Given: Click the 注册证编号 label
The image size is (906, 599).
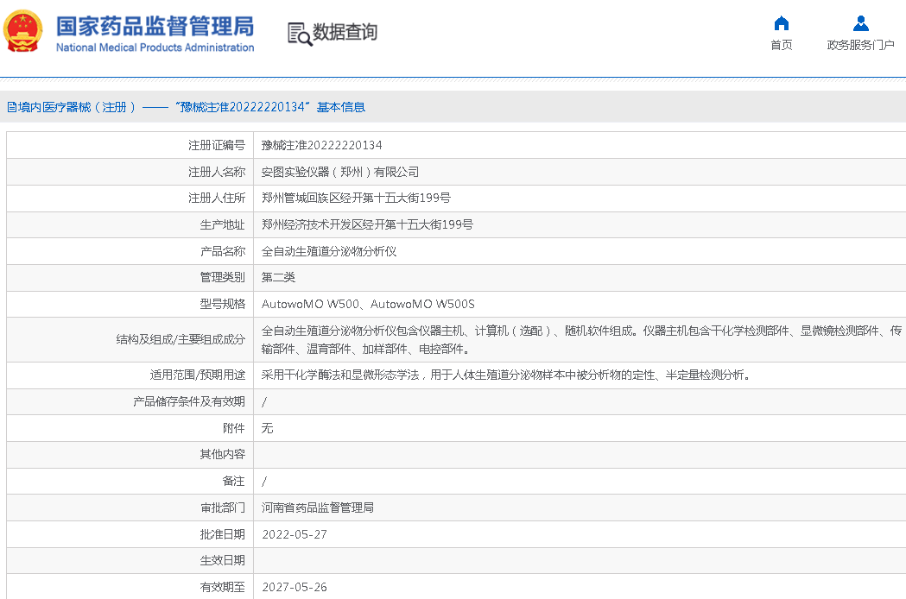Looking at the screenshot, I should 217,145.
